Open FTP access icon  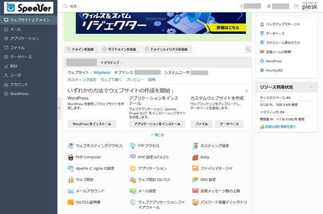coord(133,146)
